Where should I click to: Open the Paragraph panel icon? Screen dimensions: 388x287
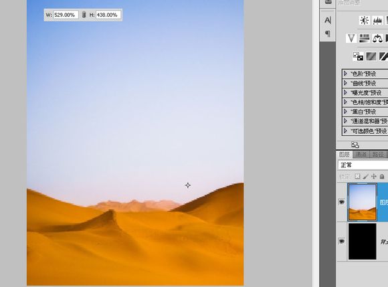(x=327, y=33)
